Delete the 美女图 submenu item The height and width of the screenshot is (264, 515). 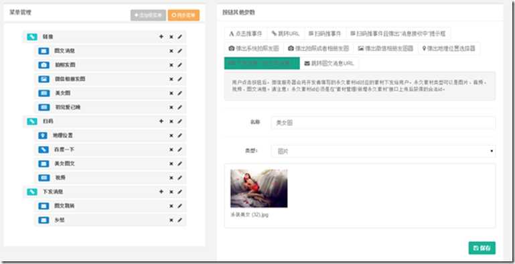tap(171, 94)
